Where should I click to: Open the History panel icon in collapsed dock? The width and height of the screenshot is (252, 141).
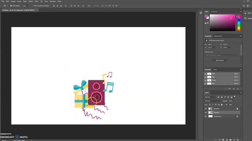coord(201,13)
